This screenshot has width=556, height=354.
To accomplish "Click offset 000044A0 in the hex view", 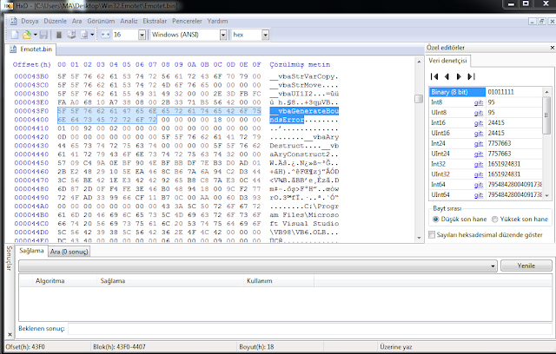I will [31, 206].
